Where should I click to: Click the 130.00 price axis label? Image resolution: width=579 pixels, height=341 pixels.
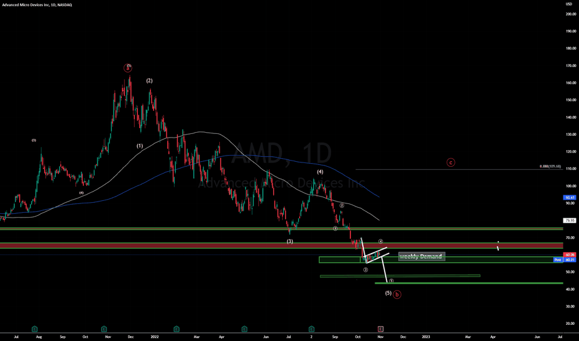(571, 134)
